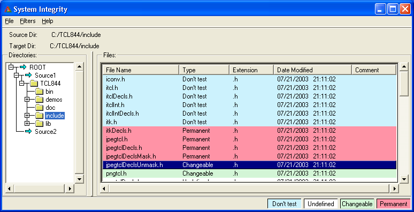Click the bin folder icon
The height and width of the screenshot is (212, 414).
tap(39, 92)
